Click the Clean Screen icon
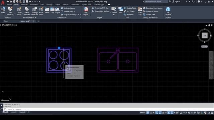Viewport: 214px width, 120px height. tap(209, 113)
